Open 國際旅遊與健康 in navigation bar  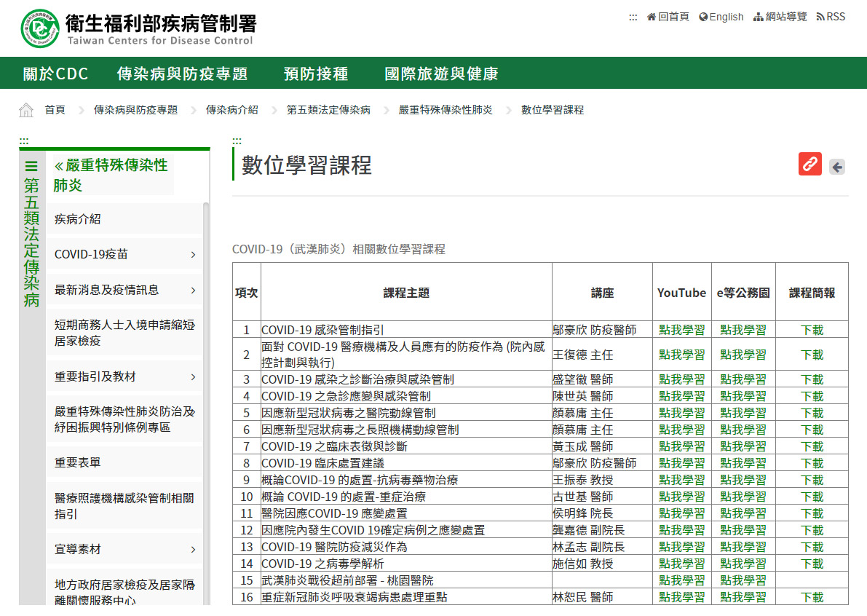point(441,74)
